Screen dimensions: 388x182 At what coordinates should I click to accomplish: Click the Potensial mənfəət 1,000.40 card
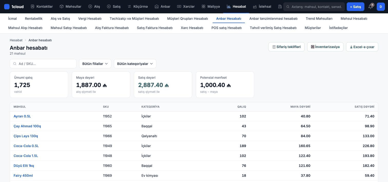point(225,85)
